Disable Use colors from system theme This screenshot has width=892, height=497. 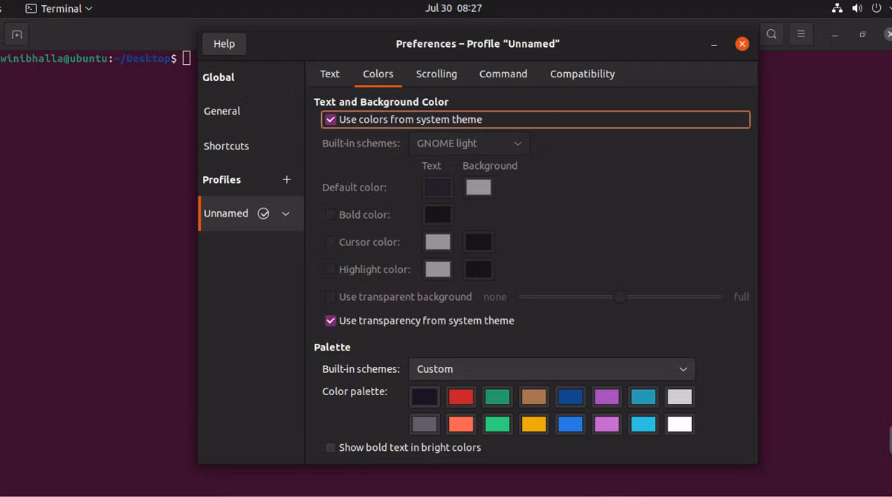tap(331, 119)
